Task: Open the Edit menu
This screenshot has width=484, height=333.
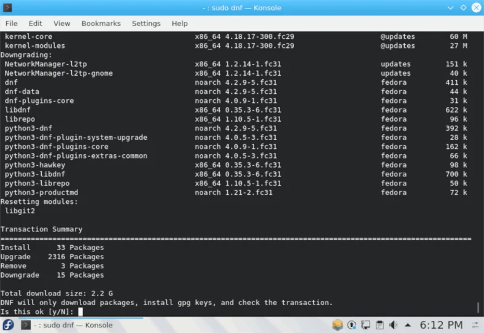Action: (x=35, y=24)
